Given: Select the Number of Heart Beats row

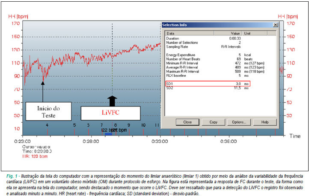Looking at the screenshot, I should 220,59.
